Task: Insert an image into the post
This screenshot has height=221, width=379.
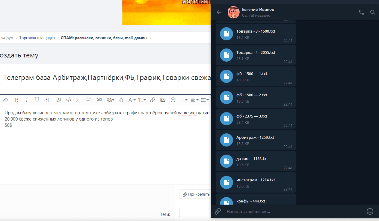Action: (163, 100)
